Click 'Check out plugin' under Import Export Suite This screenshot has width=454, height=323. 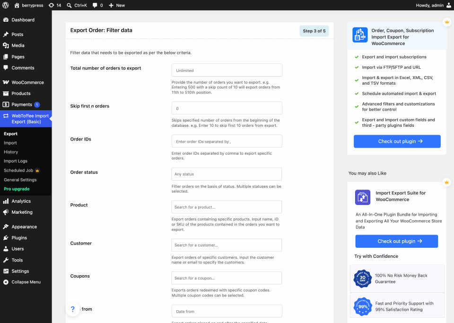pyautogui.click(x=396, y=241)
